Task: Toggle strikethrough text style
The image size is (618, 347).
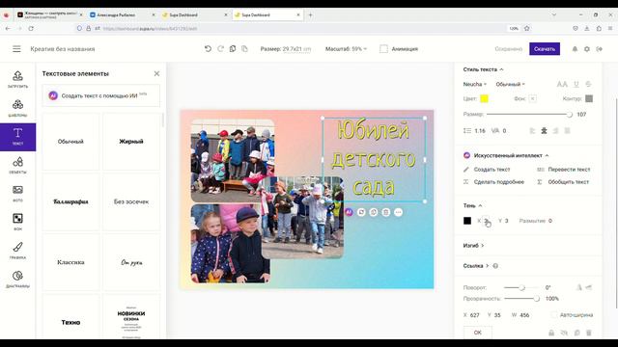Action: click(588, 84)
